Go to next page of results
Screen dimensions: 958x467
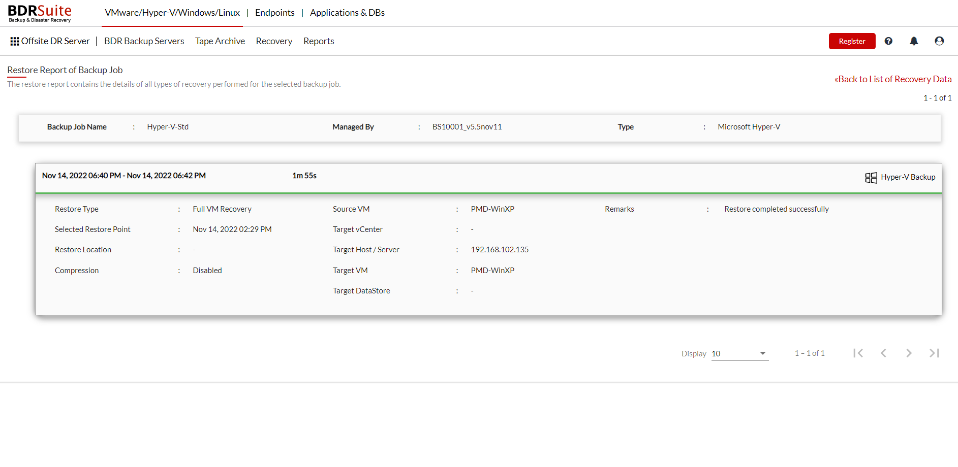pyautogui.click(x=909, y=353)
